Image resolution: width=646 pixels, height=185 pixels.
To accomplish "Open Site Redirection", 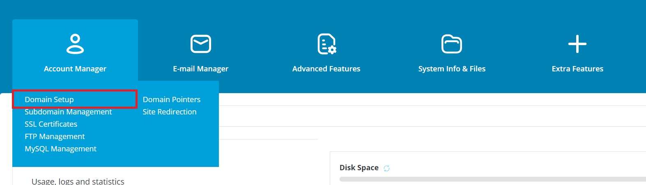I will [170, 112].
